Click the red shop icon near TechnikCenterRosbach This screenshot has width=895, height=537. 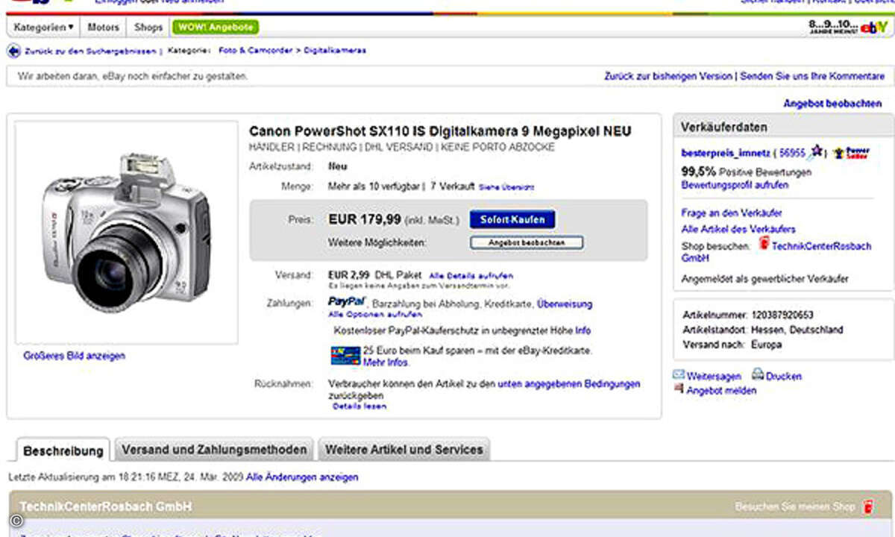tap(764, 243)
